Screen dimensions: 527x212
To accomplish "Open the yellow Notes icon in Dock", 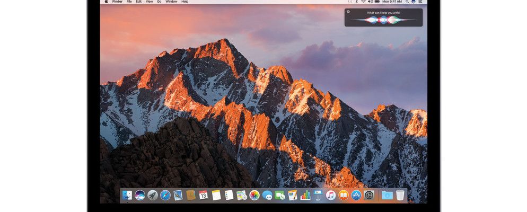I will pos(216,195).
